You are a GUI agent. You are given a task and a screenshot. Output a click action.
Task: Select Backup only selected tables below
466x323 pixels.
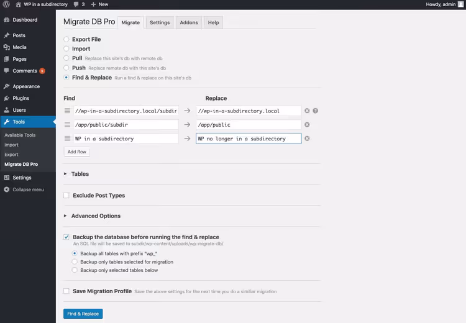[x=75, y=270]
